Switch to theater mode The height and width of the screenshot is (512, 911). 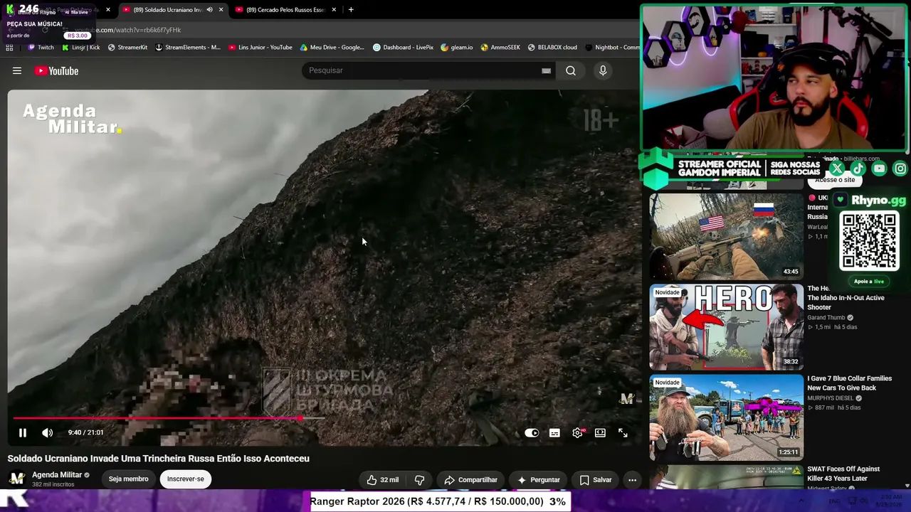pyautogui.click(x=600, y=432)
